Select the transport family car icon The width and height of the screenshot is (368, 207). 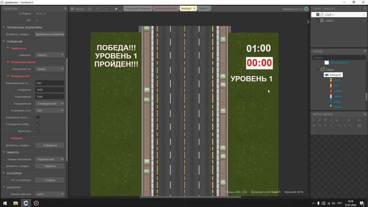[327, 75]
